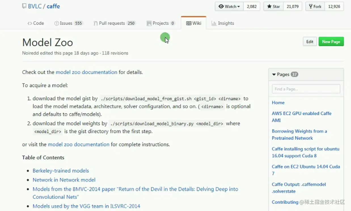The width and height of the screenshot is (351, 211).
Task: Click the download_model_from_gist.sh code snippet
Action: (171, 99)
